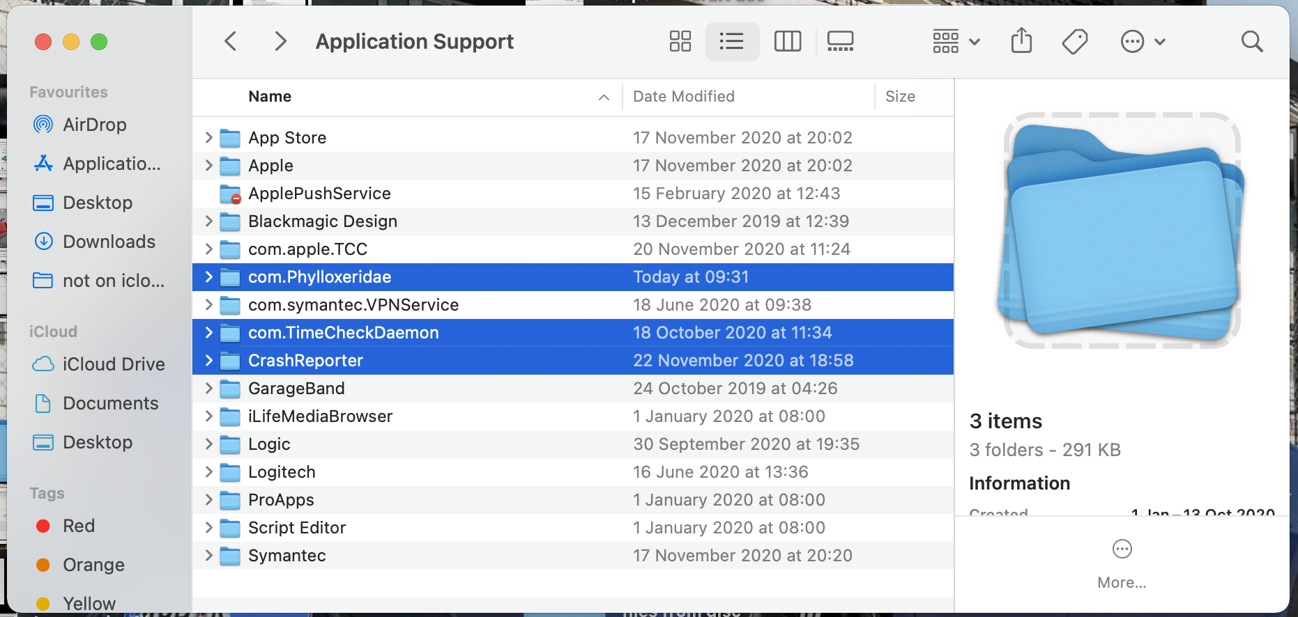Image resolution: width=1298 pixels, height=617 pixels.
Task: Select the iLifeMediaBrowser folder icon
Action: click(230, 416)
